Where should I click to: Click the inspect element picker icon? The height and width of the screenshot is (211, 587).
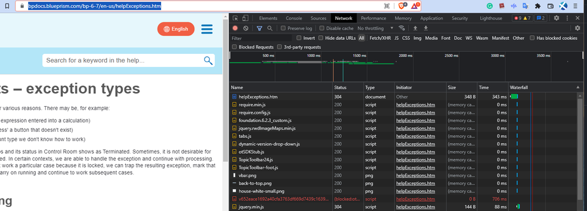point(235,18)
